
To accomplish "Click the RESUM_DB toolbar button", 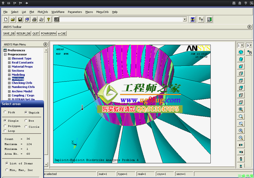I will tap(23, 34).
